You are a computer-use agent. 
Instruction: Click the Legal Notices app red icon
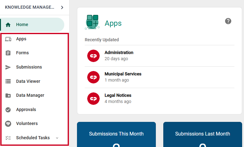[93, 99]
